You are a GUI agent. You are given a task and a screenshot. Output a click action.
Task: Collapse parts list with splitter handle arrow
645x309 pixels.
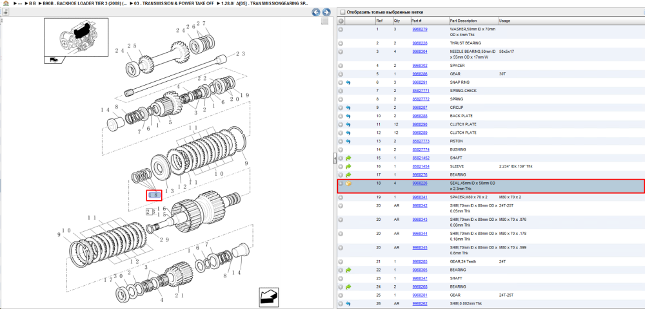[x=335, y=158]
